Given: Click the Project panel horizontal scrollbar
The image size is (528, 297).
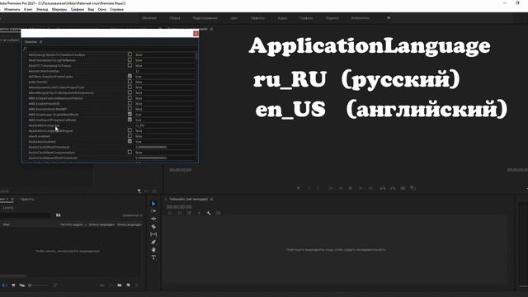Looking at the screenshot, I should [x=13, y=276].
